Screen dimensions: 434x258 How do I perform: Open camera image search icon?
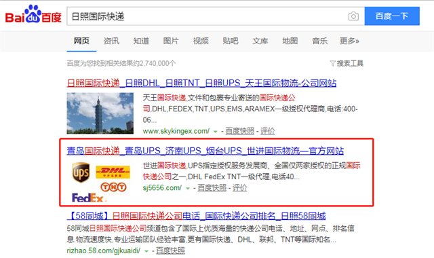pos(353,16)
